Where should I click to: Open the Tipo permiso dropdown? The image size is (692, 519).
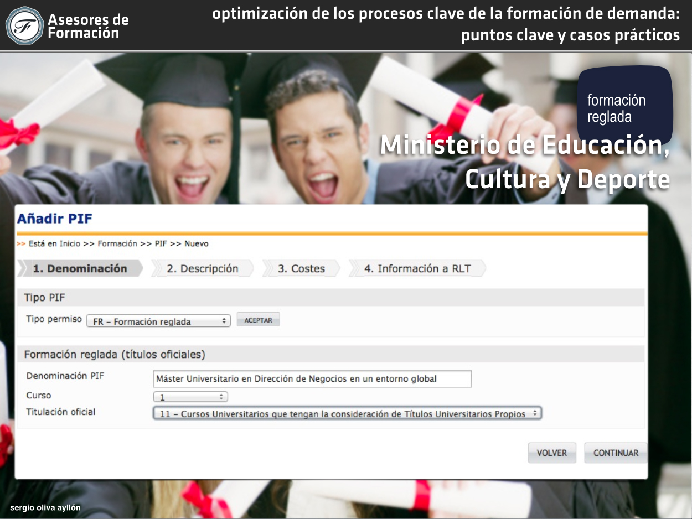158,321
